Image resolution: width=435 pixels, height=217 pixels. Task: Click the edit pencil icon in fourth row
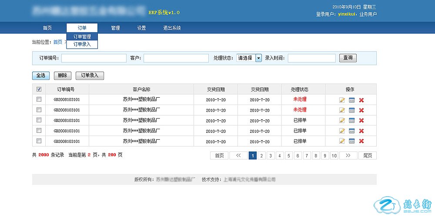pos(342,131)
